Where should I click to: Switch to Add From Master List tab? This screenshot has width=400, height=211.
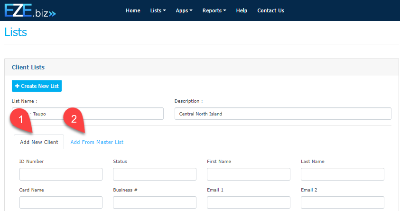pos(97,142)
